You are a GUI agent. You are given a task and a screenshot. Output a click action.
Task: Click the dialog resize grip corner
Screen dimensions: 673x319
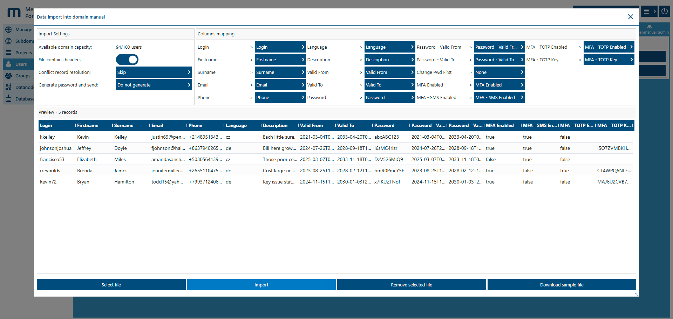637,294
